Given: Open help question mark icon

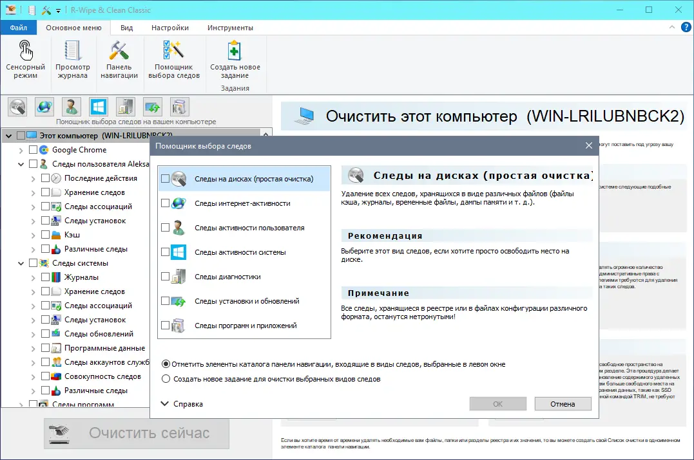Looking at the screenshot, I should 686,28.
